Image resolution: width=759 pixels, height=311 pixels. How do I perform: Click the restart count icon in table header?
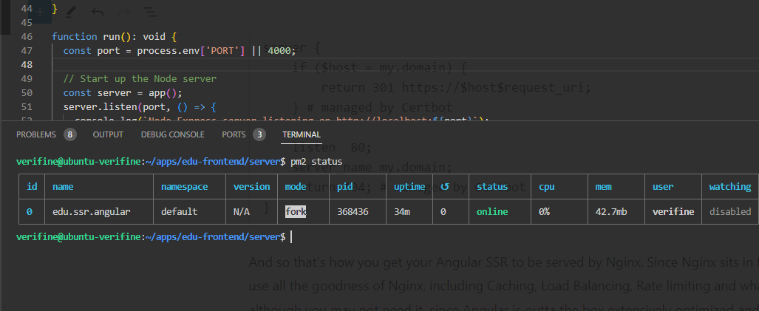tap(444, 187)
